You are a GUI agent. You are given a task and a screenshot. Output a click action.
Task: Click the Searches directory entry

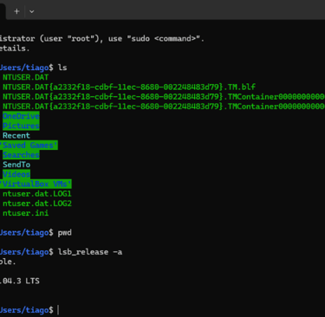click(21, 155)
